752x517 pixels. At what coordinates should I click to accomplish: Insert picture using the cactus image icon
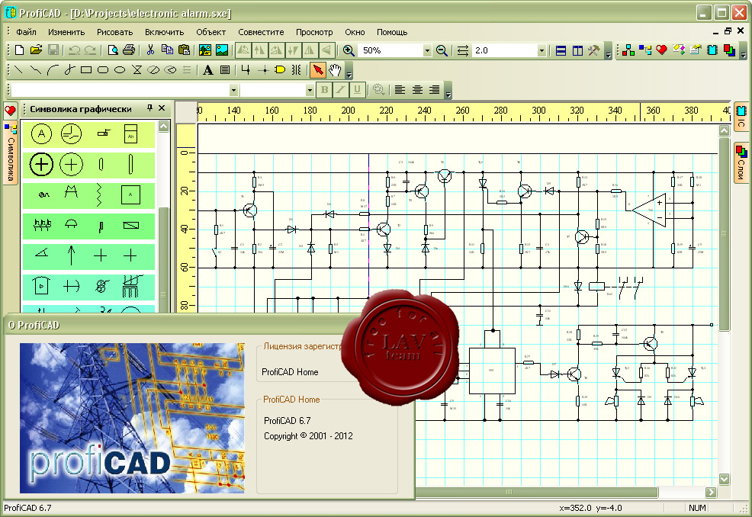click(205, 50)
